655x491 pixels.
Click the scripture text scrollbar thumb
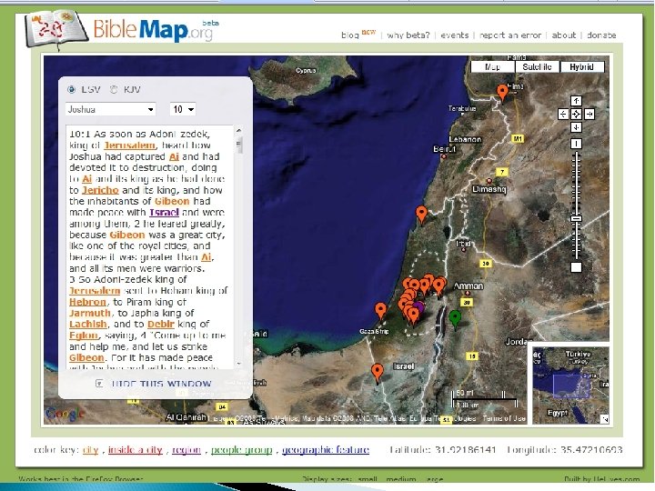pyautogui.click(x=238, y=145)
